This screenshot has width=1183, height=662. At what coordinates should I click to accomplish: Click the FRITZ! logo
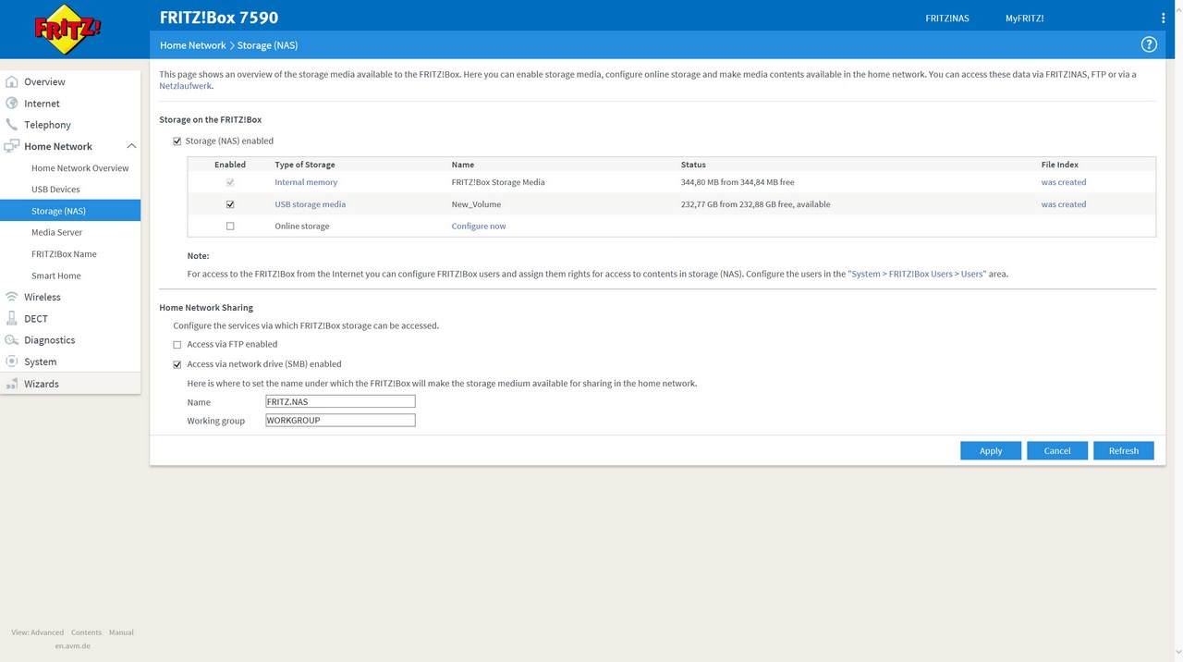(68, 30)
